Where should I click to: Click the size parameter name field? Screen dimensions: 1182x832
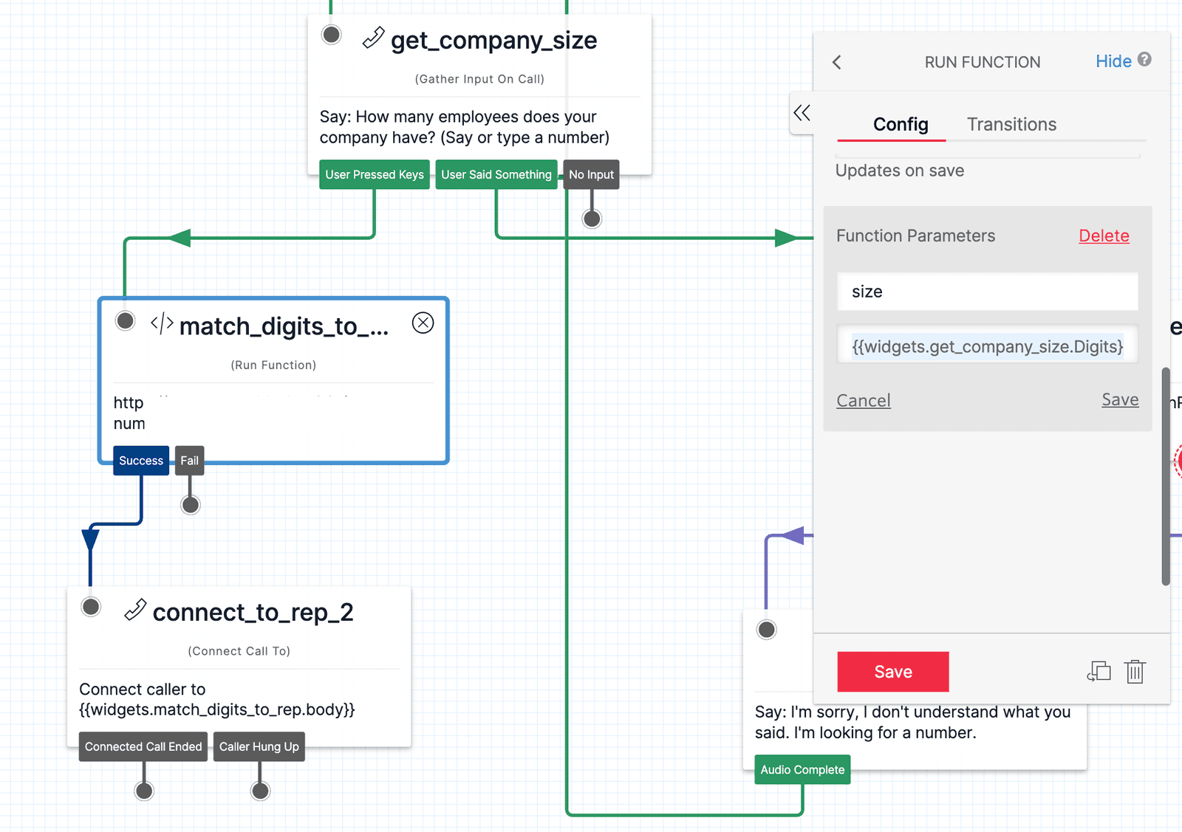(x=987, y=292)
